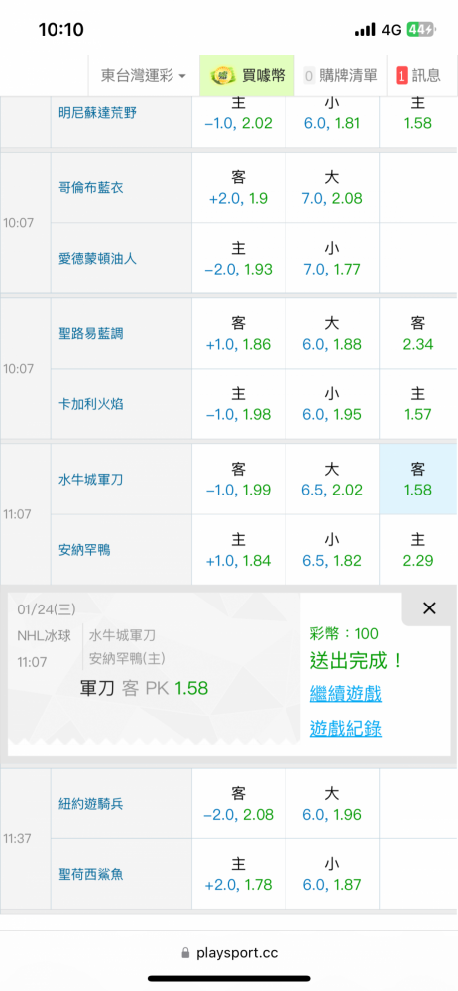This screenshot has height=991, width=458.
Task: Choose 小 6.0, 1.95 for 卡加利火焰
Action: coord(332,404)
